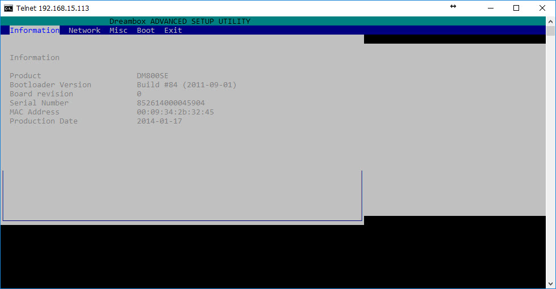Maximize the Telnet window
Screen dimensions: 556x289
pos(516,8)
